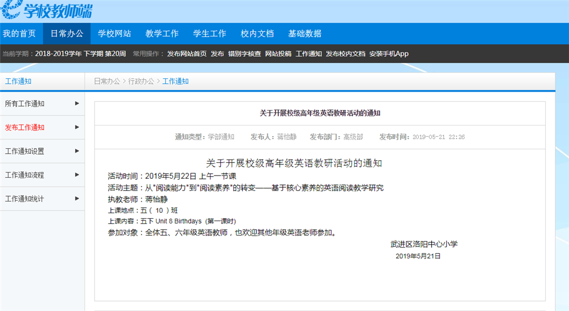Viewport: 569px width, 311px height.
Task: Expand the 所有工作通知 arrow
Action: 77,103
